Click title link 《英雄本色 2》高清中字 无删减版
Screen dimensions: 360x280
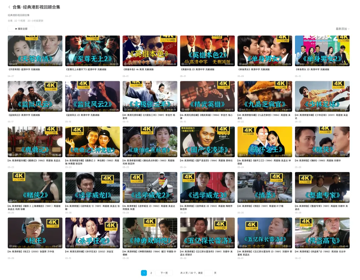197,70
